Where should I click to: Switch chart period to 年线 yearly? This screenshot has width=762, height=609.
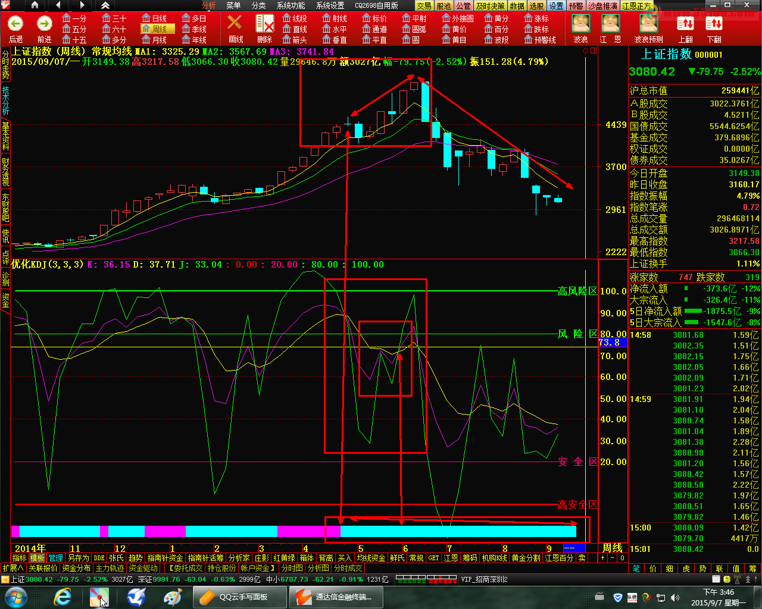pyautogui.click(x=195, y=40)
